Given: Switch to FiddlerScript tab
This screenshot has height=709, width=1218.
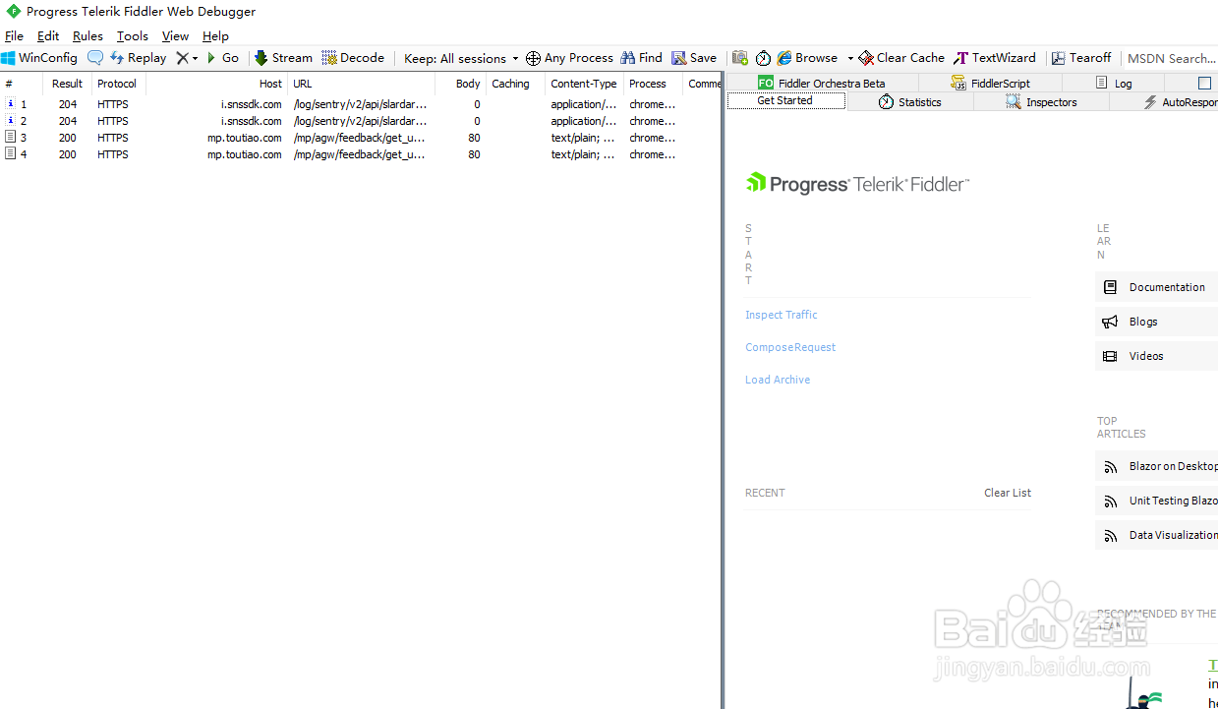Looking at the screenshot, I should 990,84.
